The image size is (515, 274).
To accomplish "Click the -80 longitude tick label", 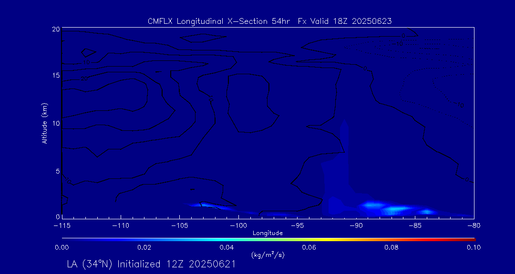I will pyautogui.click(x=474, y=226).
